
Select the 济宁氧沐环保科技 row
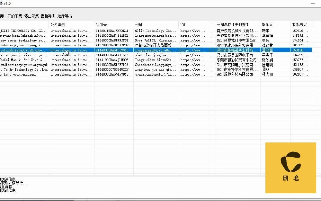[237, 45]
